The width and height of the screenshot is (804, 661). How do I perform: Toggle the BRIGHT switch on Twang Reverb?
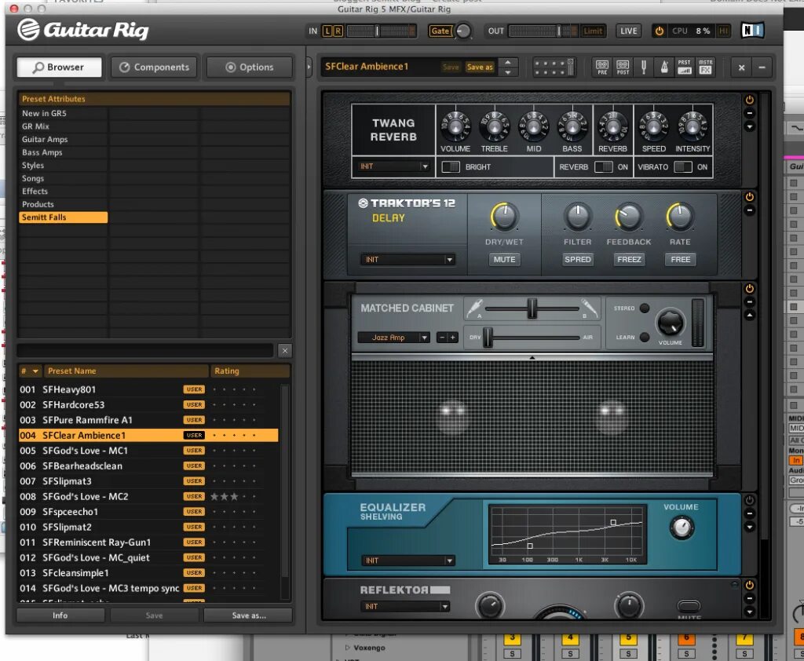click(x=451, y=166)
